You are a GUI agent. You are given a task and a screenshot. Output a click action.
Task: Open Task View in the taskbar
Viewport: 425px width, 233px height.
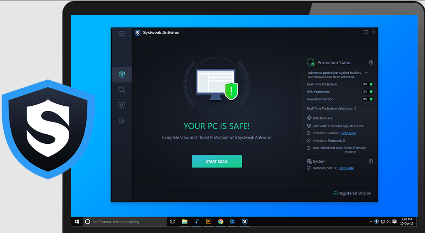point(172,222)
